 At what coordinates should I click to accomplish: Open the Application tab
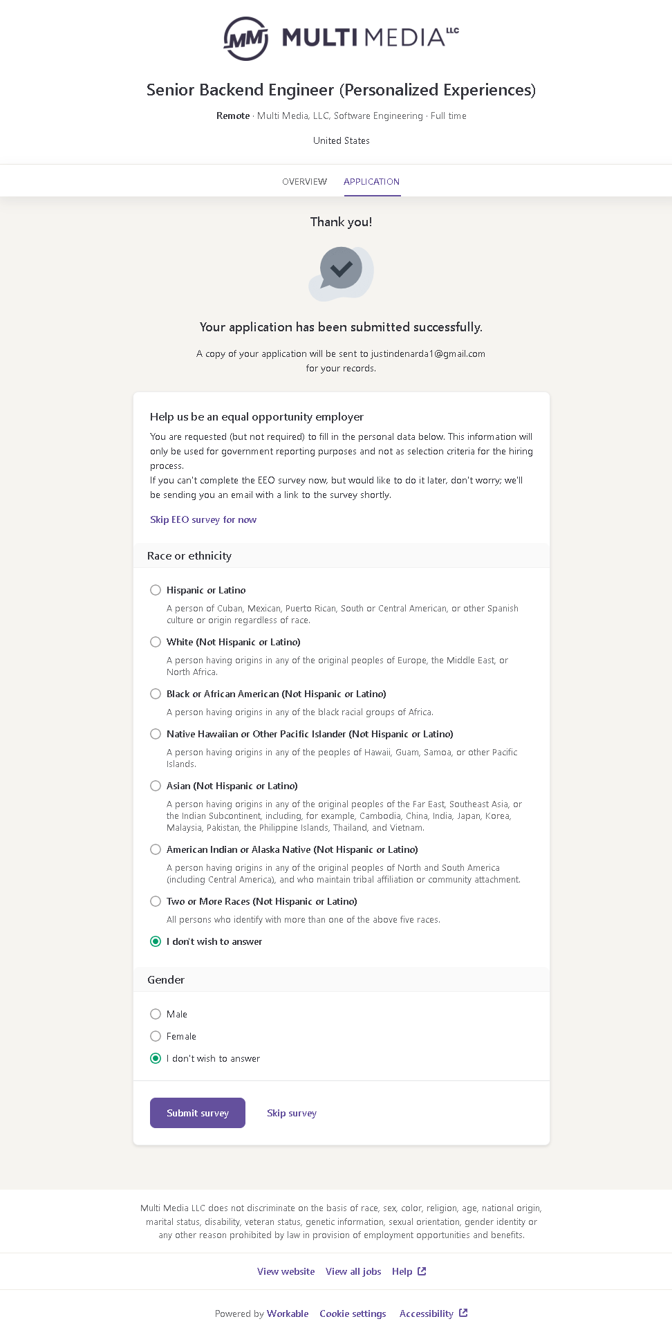pos(371,181)
